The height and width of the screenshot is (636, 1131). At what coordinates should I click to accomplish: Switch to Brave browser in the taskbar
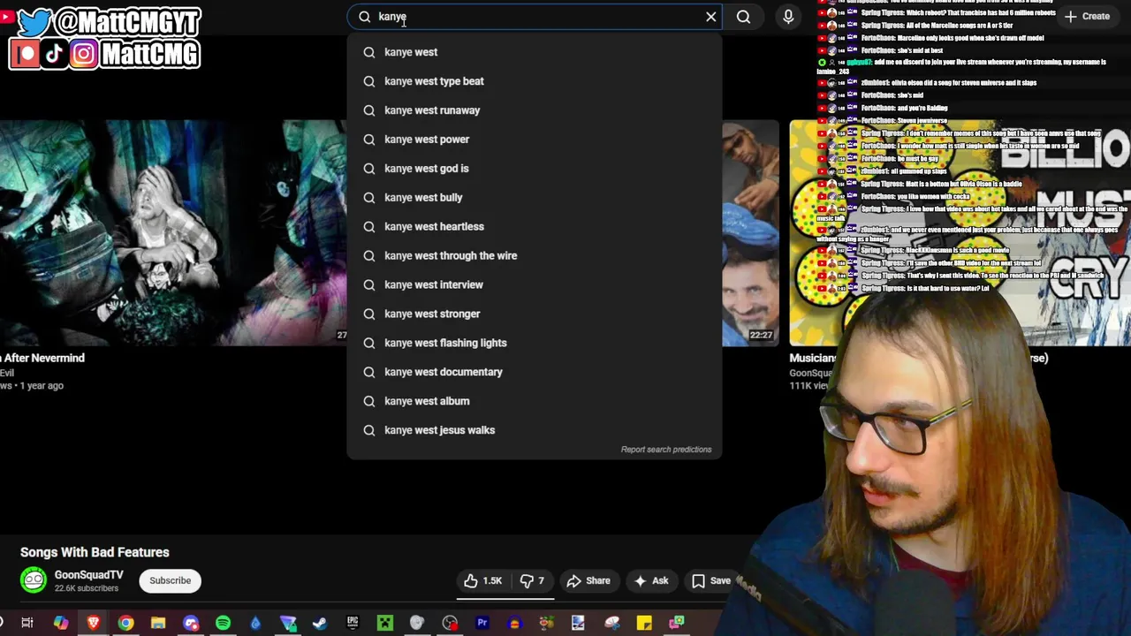(93, 623)
